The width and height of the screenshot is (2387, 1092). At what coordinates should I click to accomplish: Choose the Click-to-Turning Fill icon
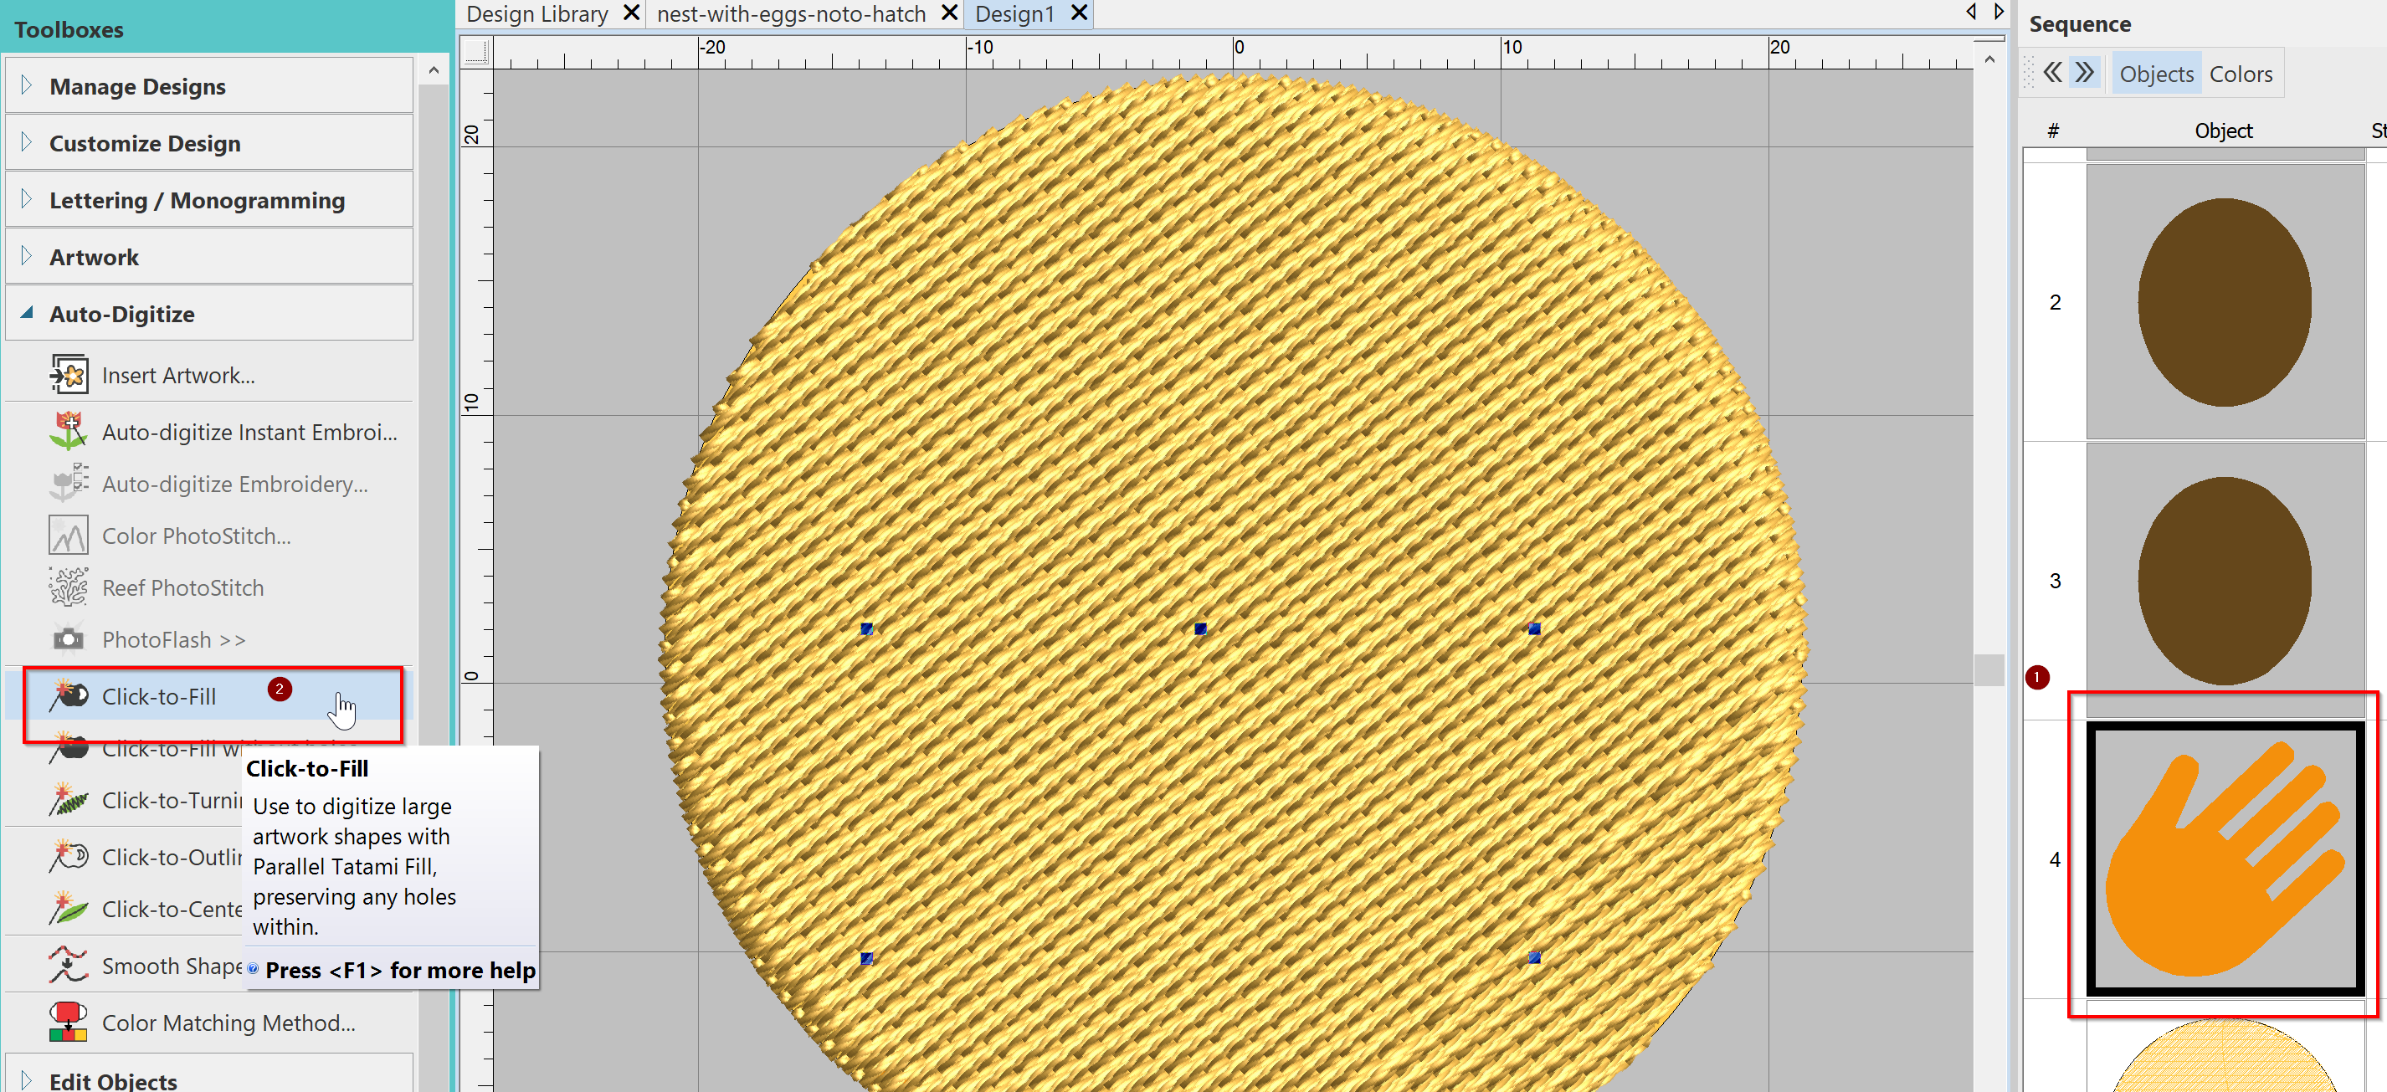(x=69, y=800)
